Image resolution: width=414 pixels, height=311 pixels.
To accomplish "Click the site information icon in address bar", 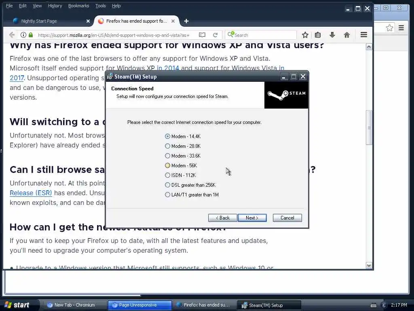I will tap(23, 35).
